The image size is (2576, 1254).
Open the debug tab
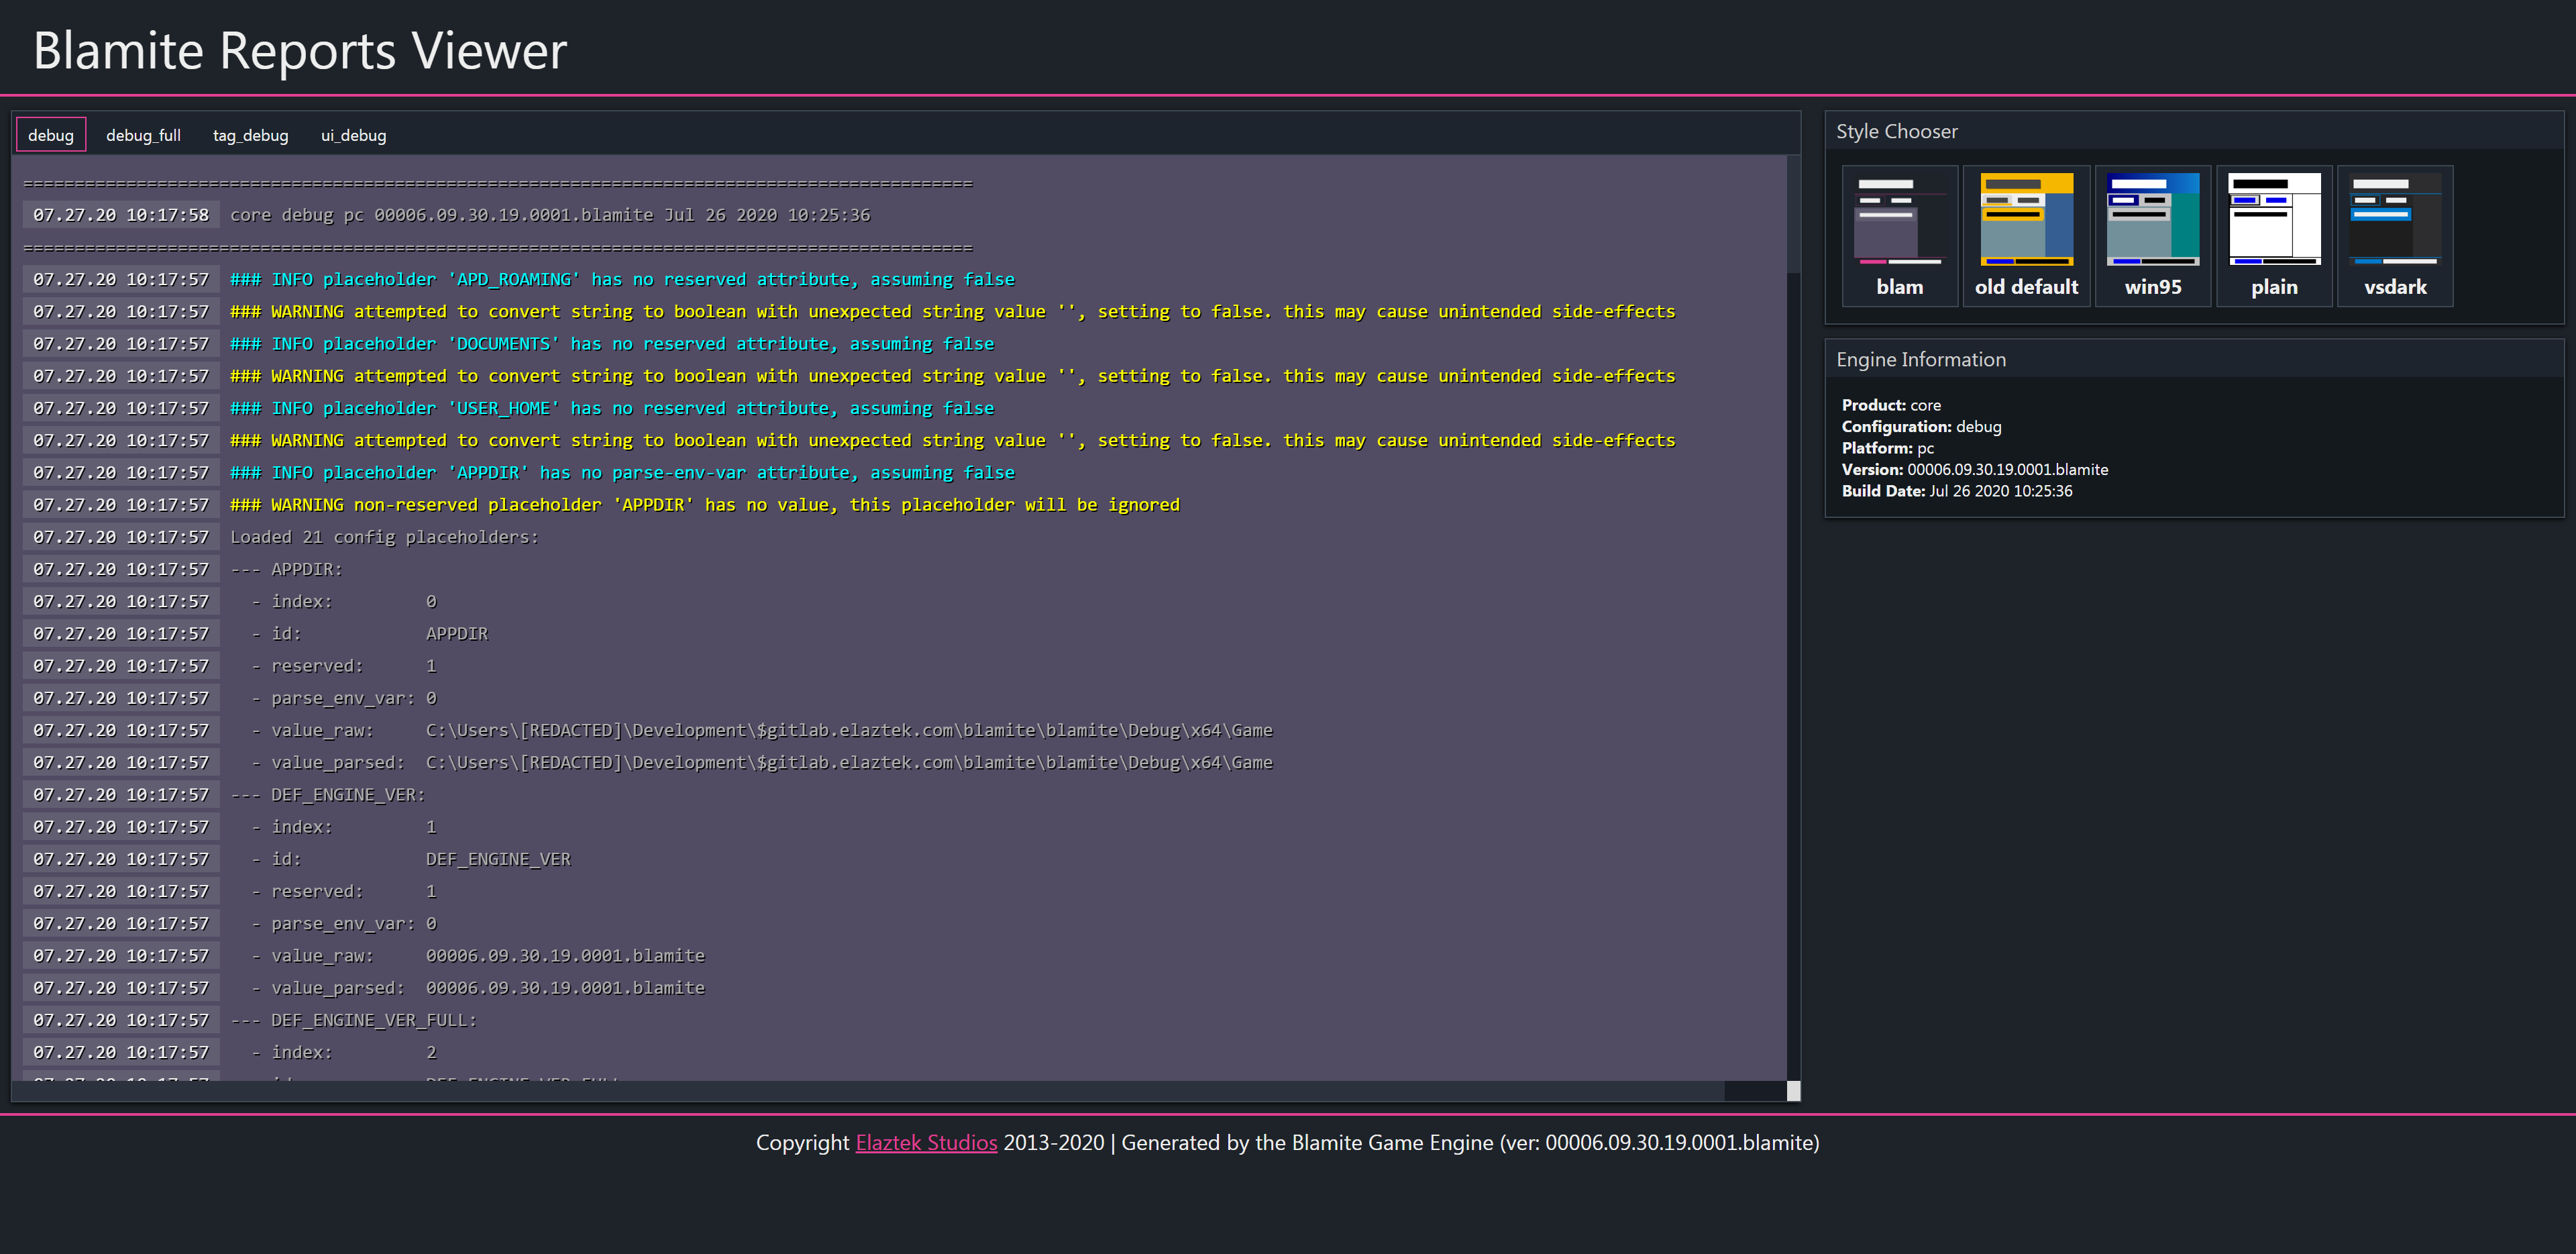pyautogui.click(x=51, y=135)
